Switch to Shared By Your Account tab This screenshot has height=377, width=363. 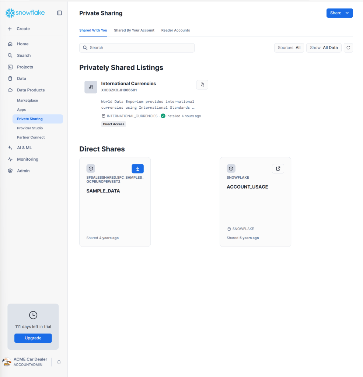(x=134, y=30)
